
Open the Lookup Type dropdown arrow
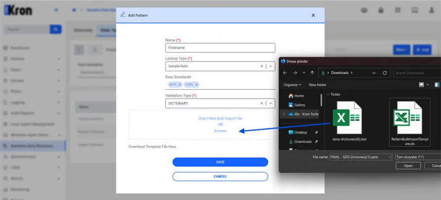(x=270, y=67)
